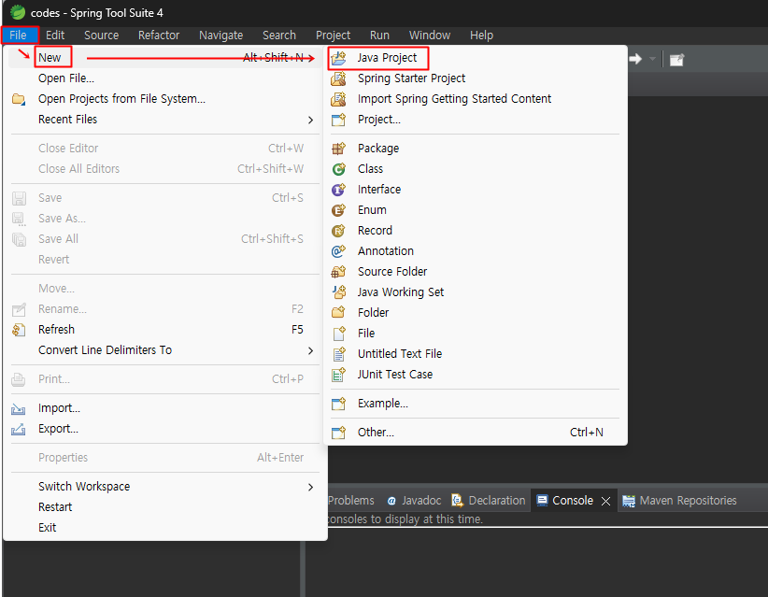Image resolution: width=768 pixels, height=597 pixels.
Task: Click the Untitled Text File icon
Action: click(x=338, y=354)
